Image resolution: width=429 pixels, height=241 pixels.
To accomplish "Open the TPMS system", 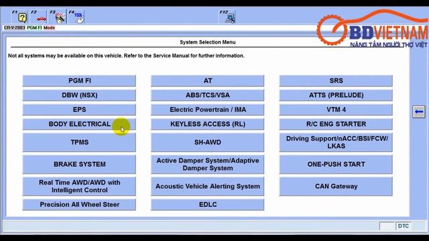I will 79,143.
